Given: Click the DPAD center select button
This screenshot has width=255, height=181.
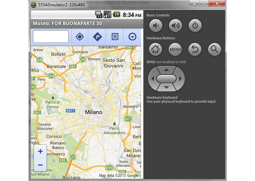Looking at the screenshot, I should [x=166, y=79].
